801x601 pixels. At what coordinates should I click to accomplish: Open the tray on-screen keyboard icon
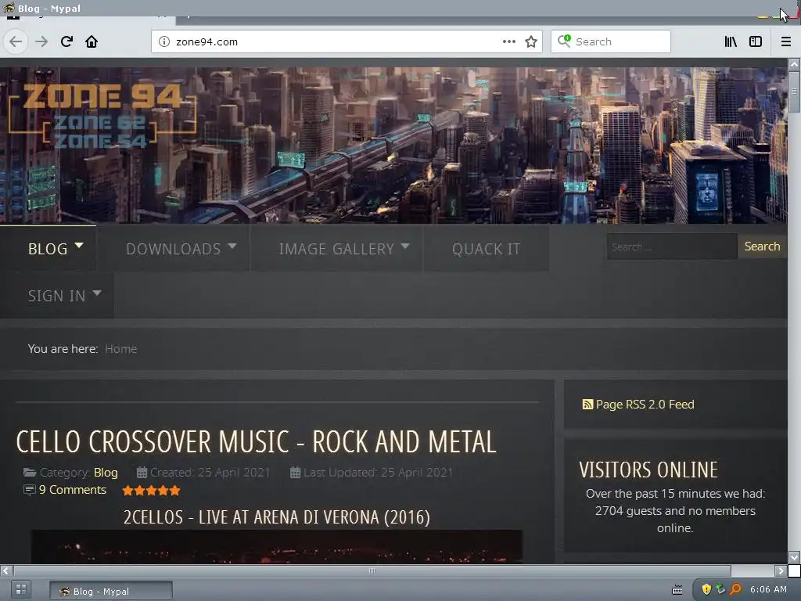click(677, 590)
